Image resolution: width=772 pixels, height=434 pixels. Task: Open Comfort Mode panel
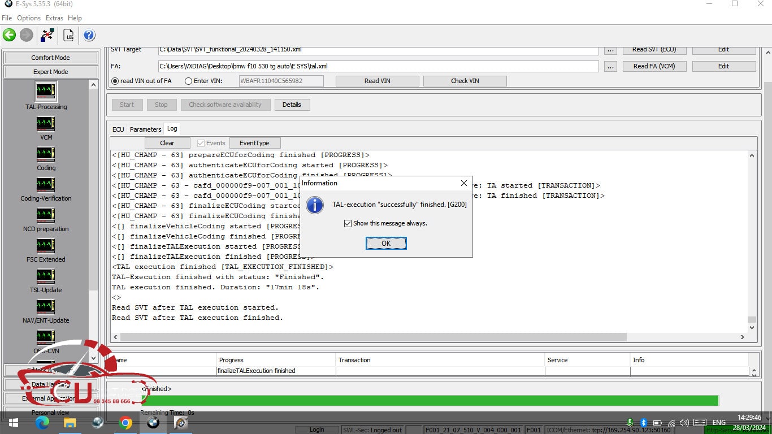click(x=50, y=58)
